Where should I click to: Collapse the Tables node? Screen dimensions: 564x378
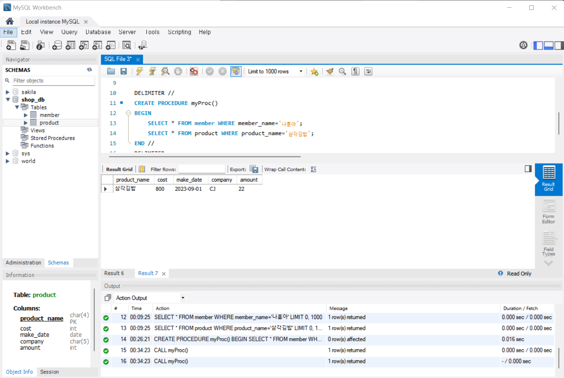17,107
